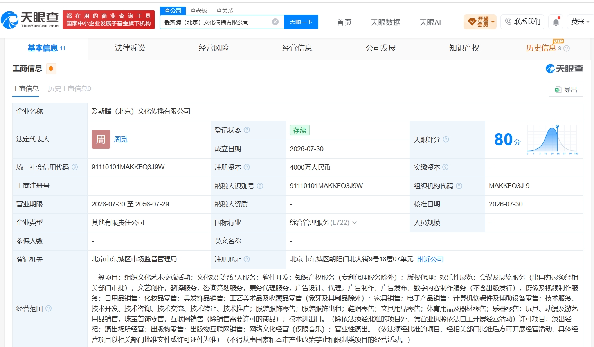Click help icon next to 纳税人识别号
This screenshot has height=347, width=594.
point(260,186)
